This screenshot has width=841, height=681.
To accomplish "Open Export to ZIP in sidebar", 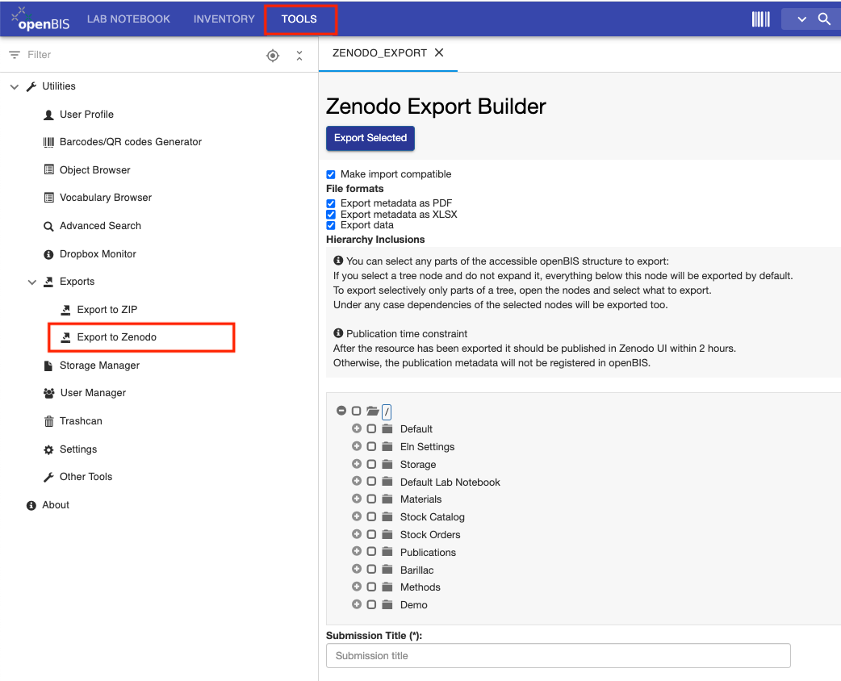I will pyautogui.click(x=107, y=310).
